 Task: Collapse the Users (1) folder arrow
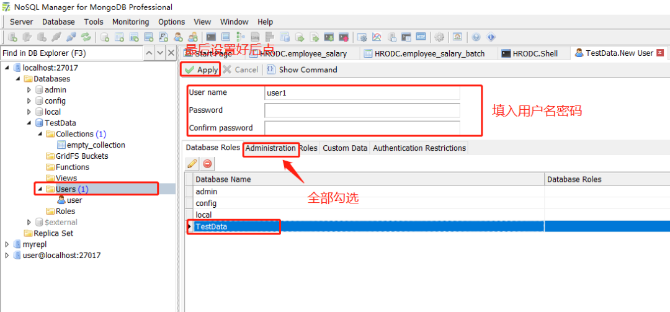tap(40, 189)
